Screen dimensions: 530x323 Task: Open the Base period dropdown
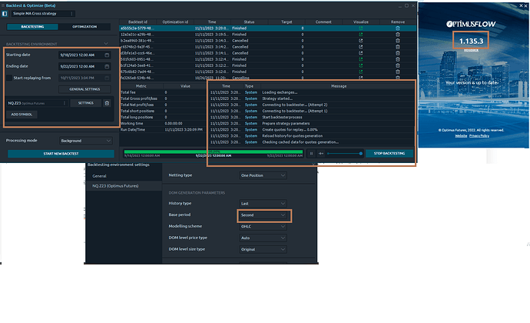click(x=263, y=215)
